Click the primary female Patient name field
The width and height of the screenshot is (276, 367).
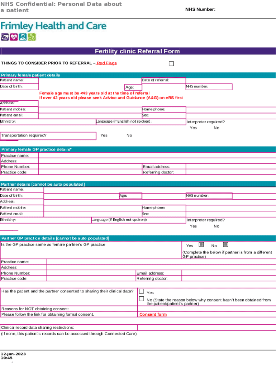[x=90, y=80]
